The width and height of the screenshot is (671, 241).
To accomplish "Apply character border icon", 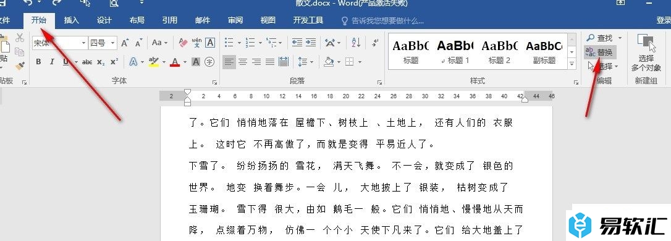I will (x=210, y=43).
